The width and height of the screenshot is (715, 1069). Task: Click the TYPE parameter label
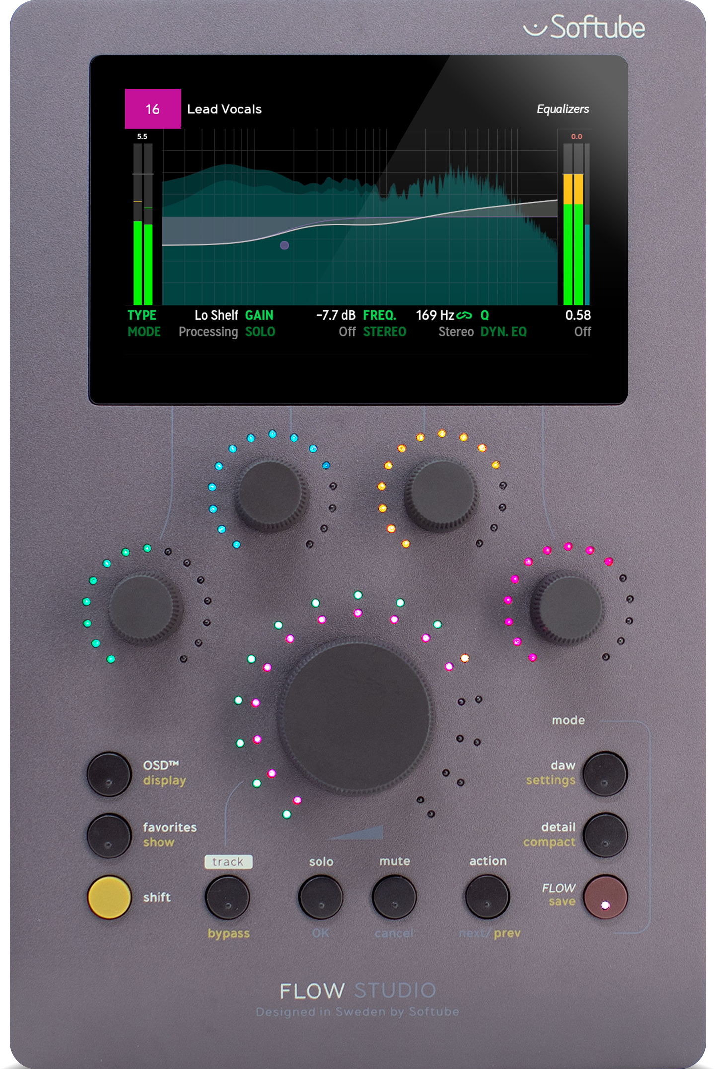[x=142, y=315]
